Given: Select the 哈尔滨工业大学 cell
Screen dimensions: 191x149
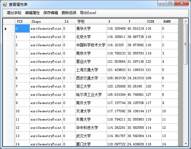Looking at the screenshot, I should [91, 95].
